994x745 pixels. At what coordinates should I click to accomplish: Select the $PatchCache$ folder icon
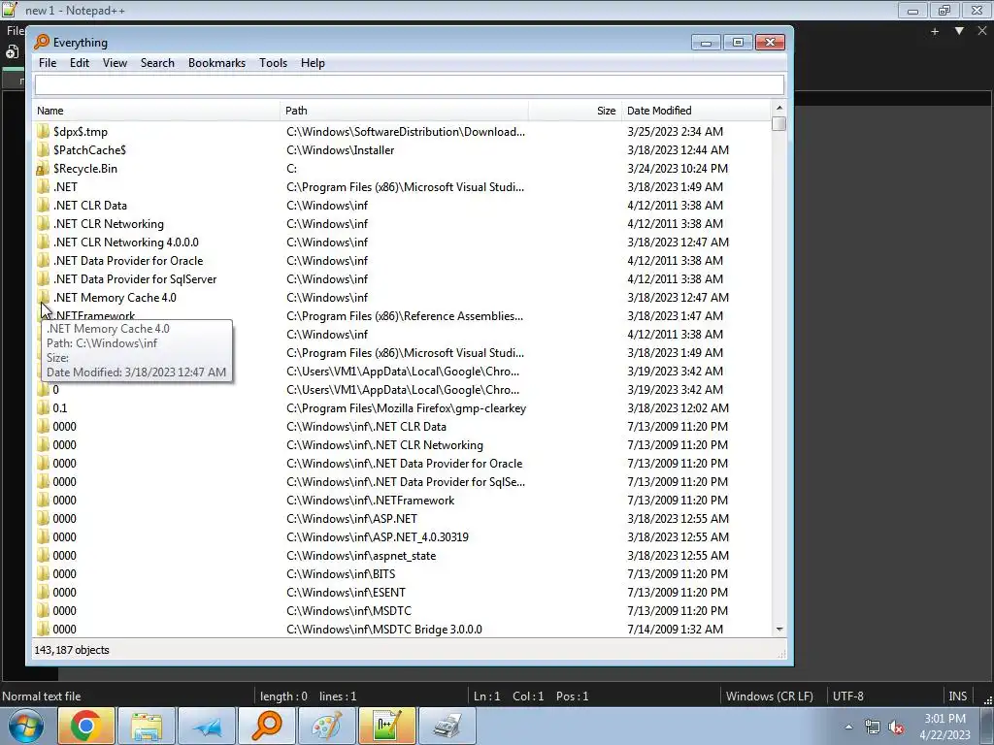[x=43, y=149]
